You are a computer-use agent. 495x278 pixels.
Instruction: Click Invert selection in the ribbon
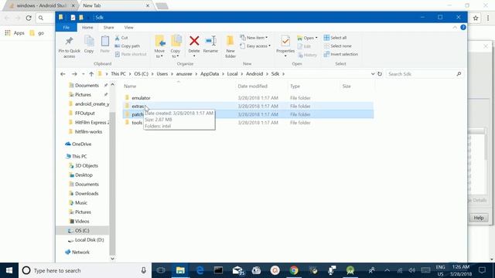[340, 54]
